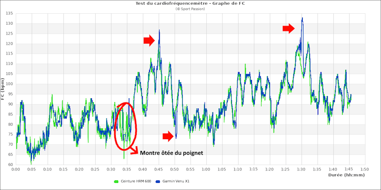Image resolution: width=381 pixels, height=190 pixels.
Task: Click the chart title 'Test du cardiofréquencemètre'
Action: [190, 3]
